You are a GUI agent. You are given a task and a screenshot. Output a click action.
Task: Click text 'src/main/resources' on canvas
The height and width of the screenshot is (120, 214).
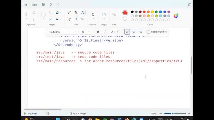pos(56,61)
